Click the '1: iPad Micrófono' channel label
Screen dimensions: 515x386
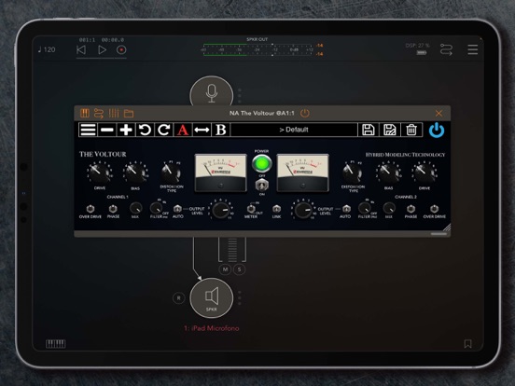click(211, 328)
